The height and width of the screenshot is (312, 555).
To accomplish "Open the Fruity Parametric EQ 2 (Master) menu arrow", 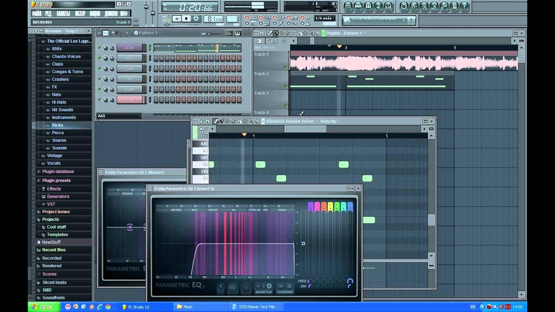I will click(101, 172).
